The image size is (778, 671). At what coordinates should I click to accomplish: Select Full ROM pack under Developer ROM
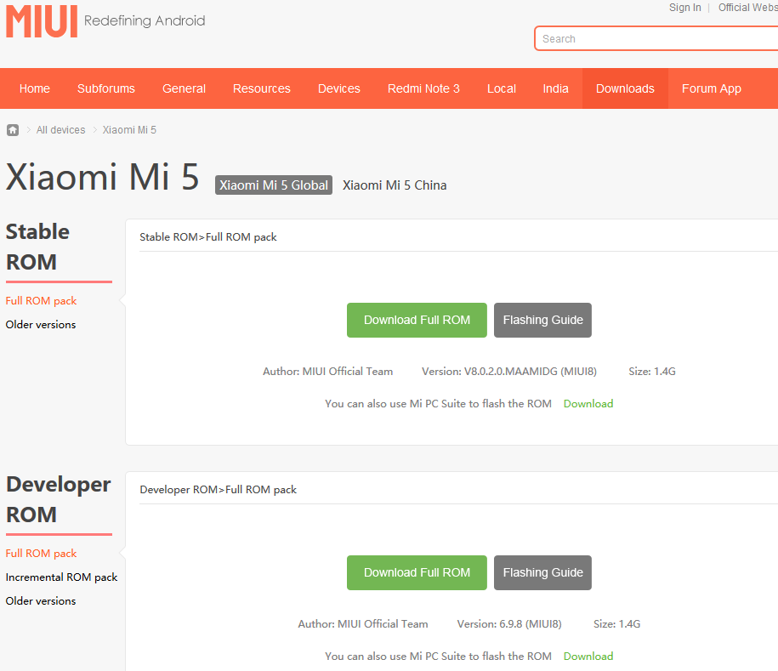[x=41, y=554]
